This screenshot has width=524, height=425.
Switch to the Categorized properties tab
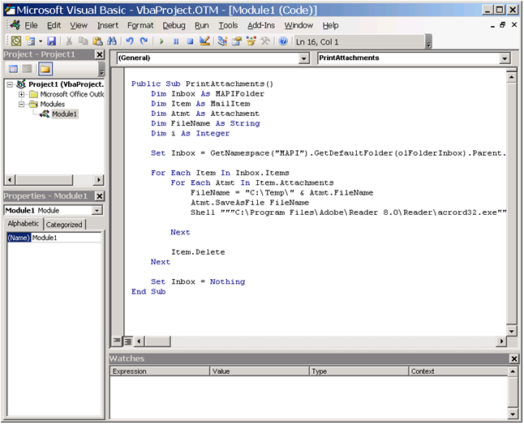(64, 225)
